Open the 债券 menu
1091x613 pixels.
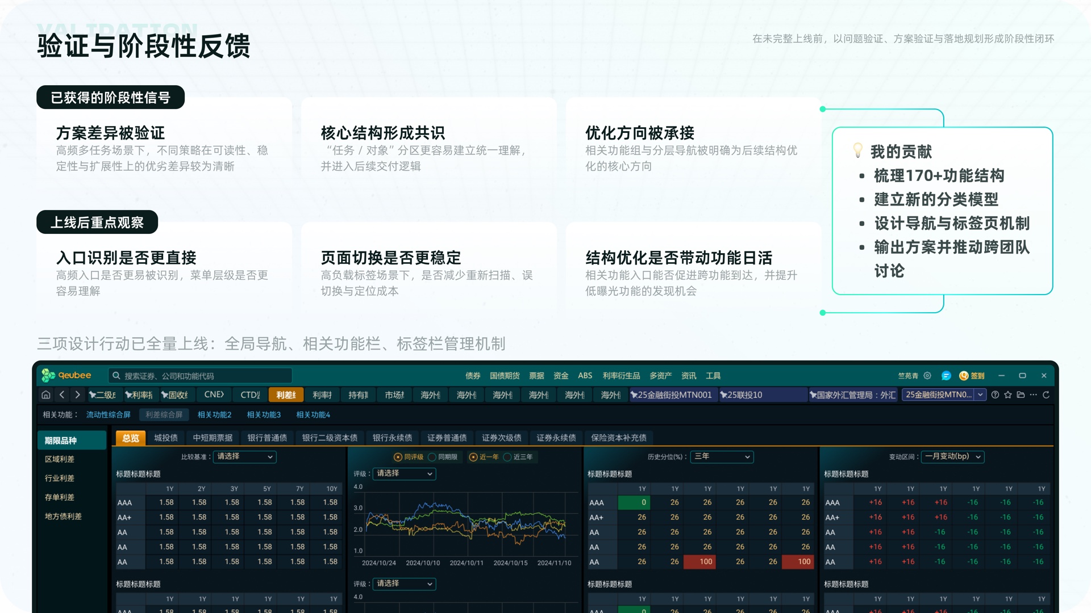(x=473, y=375)
